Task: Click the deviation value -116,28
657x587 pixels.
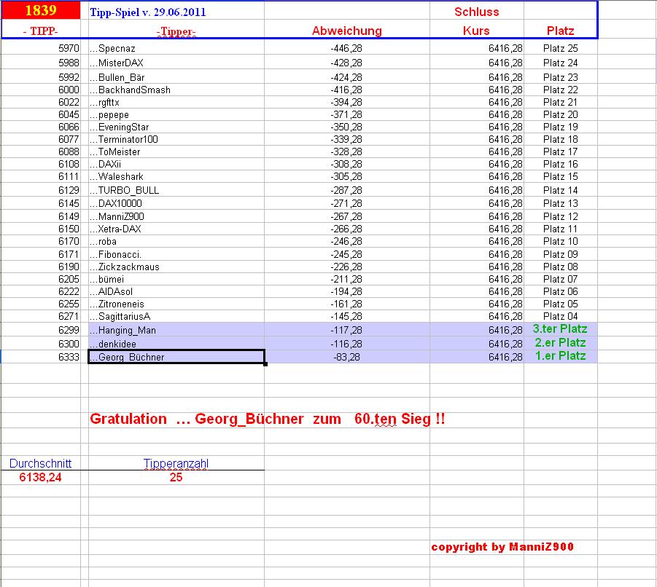Action: click(346, 344)
